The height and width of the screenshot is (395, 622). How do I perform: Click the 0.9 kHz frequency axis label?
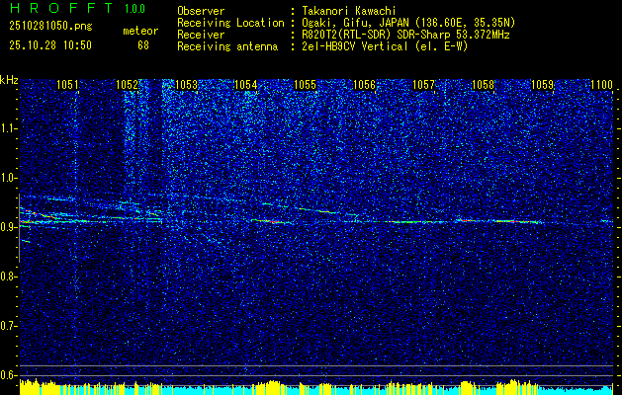8,227
